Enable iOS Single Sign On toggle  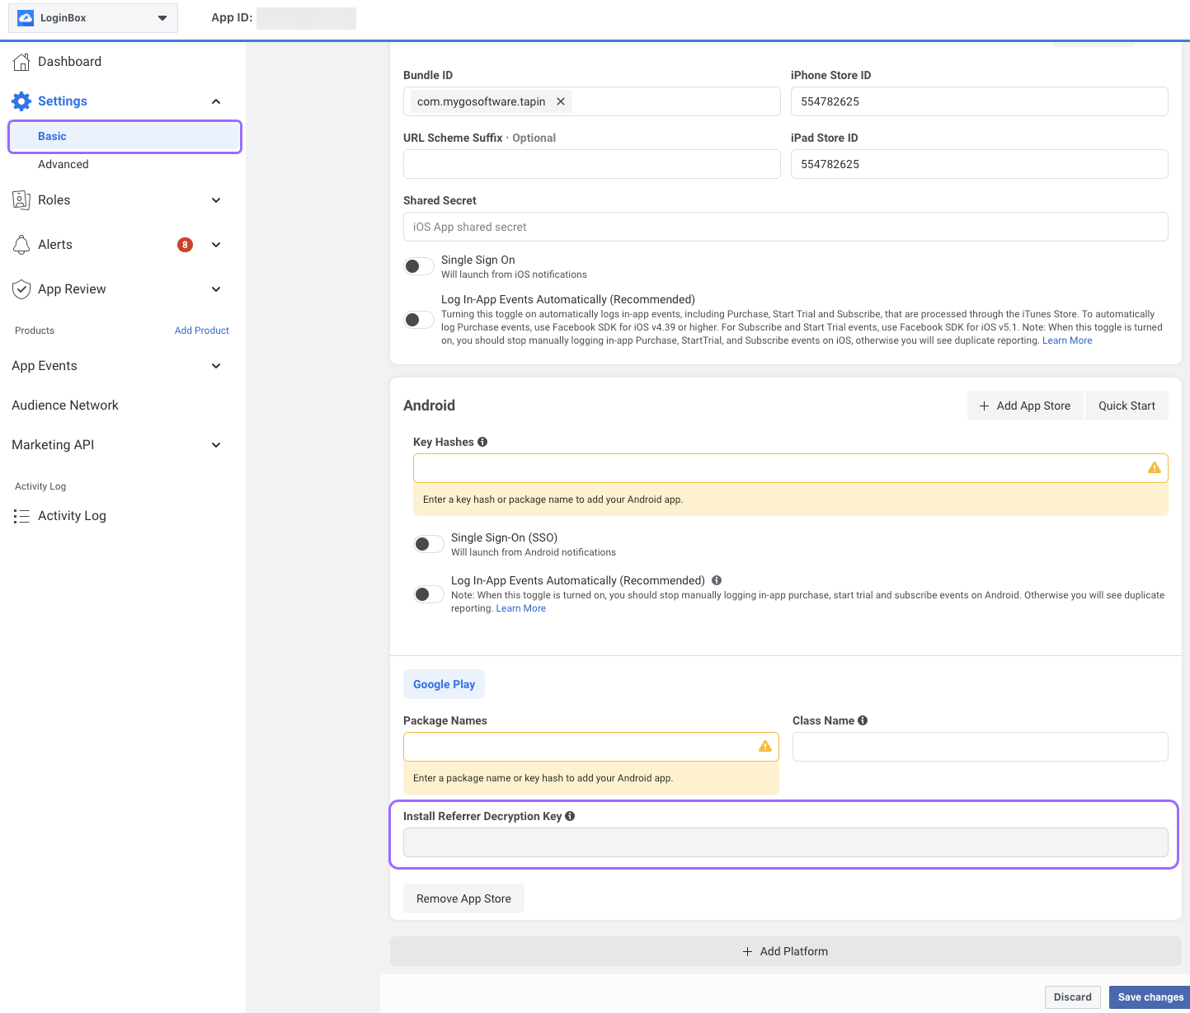pos(419,266)
